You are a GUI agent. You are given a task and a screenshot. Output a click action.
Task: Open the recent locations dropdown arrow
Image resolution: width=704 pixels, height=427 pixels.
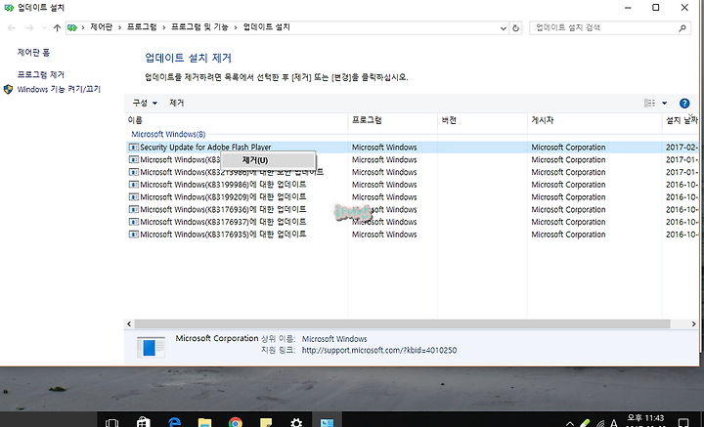point(44,27)
